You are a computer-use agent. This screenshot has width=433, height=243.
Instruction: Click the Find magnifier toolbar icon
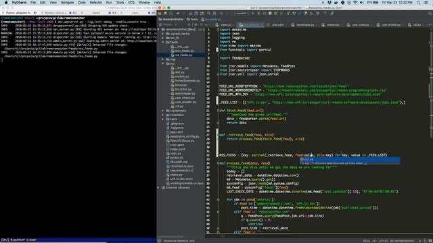coord(209,13)
